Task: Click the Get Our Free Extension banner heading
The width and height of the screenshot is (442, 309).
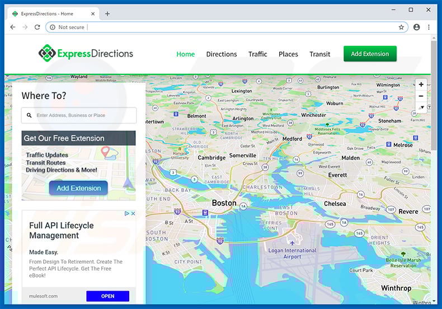Action: (64, 138)
